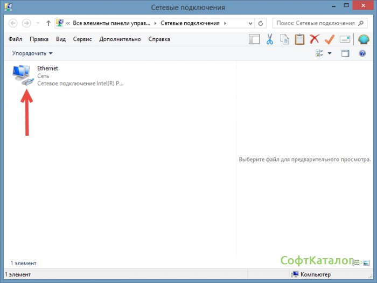Screen dimensions: 377x283
Task: Open the Упорядочить dropdown
Action: click(32, 53)
